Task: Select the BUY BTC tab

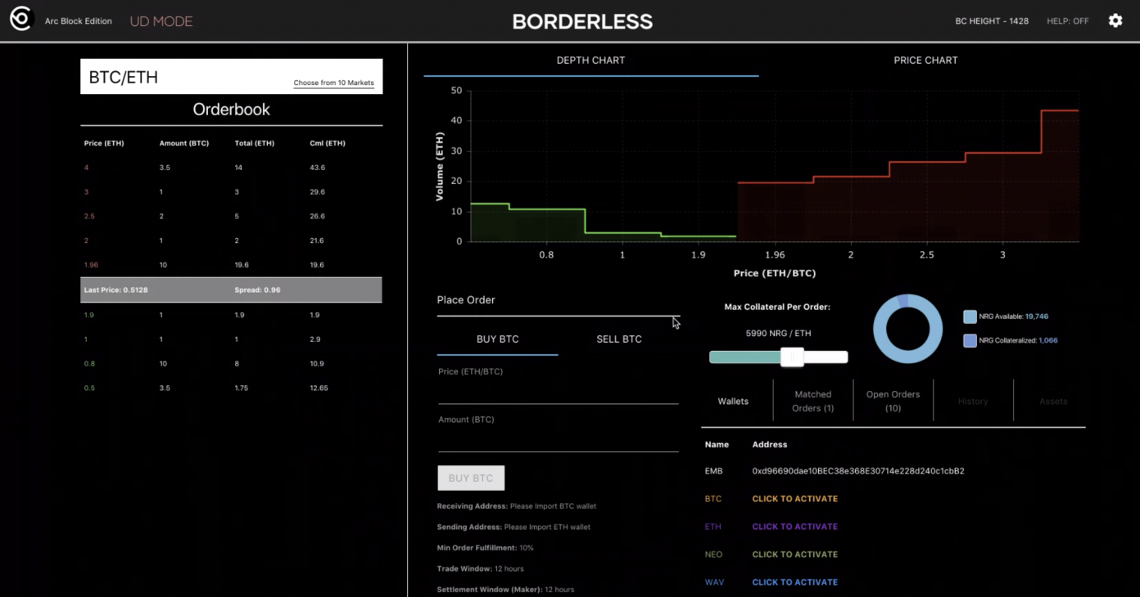Action: coord(498,339)
